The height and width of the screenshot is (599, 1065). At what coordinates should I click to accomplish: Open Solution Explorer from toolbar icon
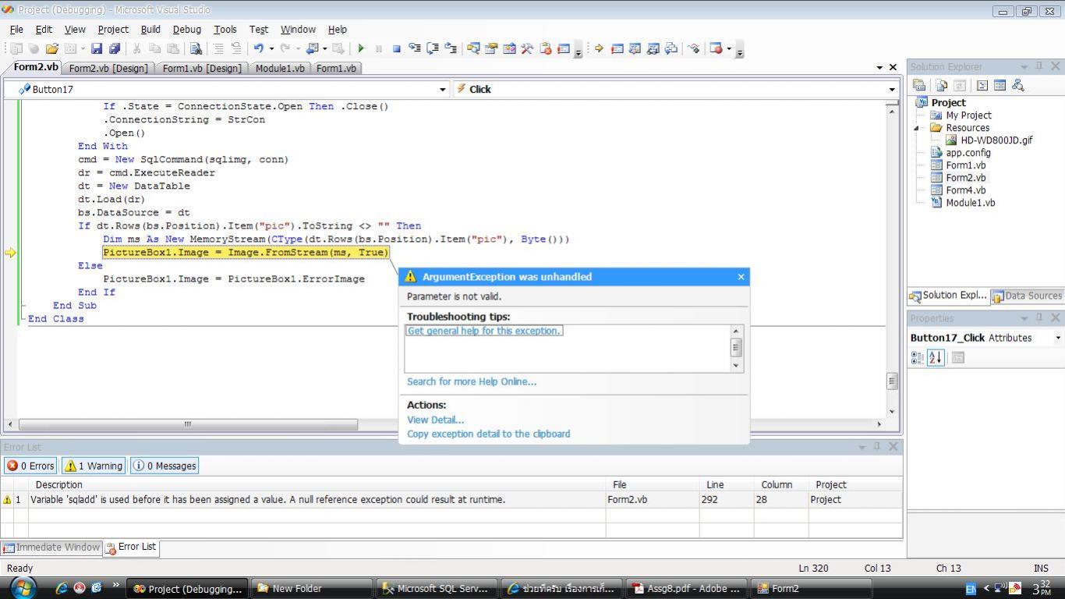click(473, 48)
